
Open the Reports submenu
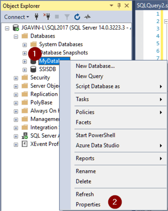(x=113, y=158)
